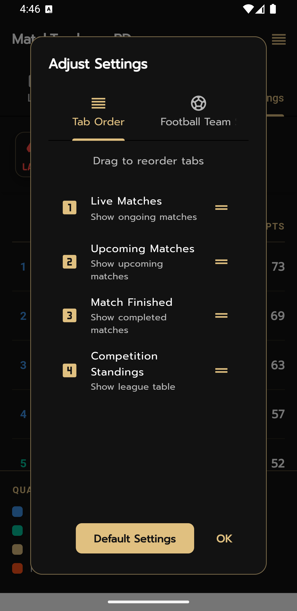Tap the drag handle for Live Matches

point(221,208)
